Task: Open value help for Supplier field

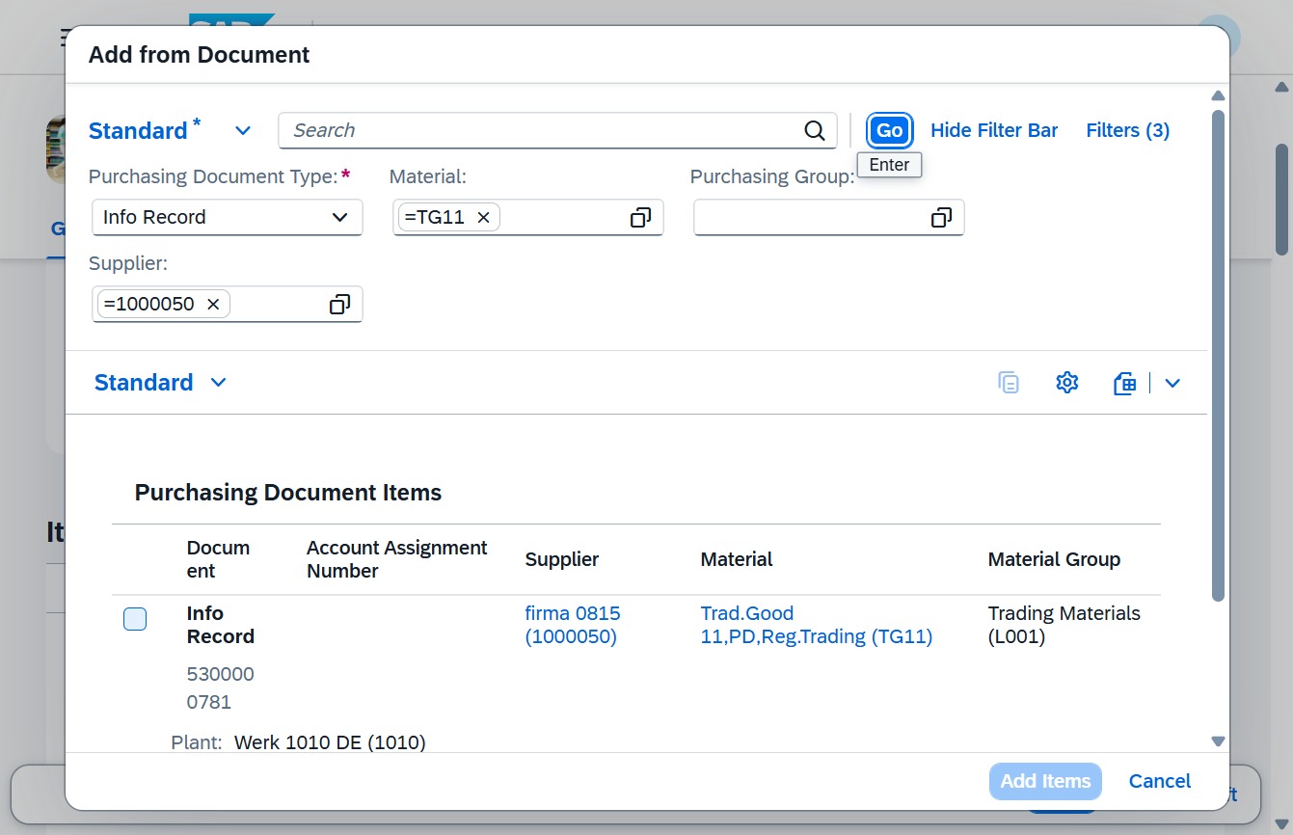Action: click(x=339, y=305)
